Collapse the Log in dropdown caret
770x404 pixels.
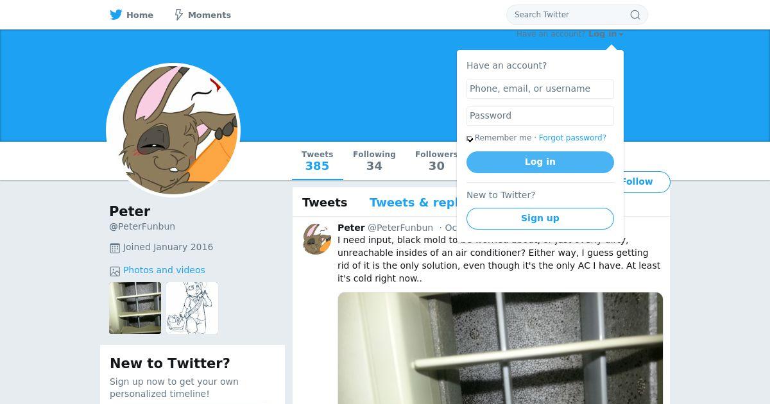tap(621, 35)
